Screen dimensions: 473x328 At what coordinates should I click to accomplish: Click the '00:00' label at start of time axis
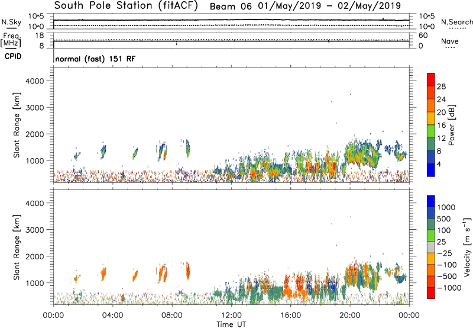[x=53, y=316]
